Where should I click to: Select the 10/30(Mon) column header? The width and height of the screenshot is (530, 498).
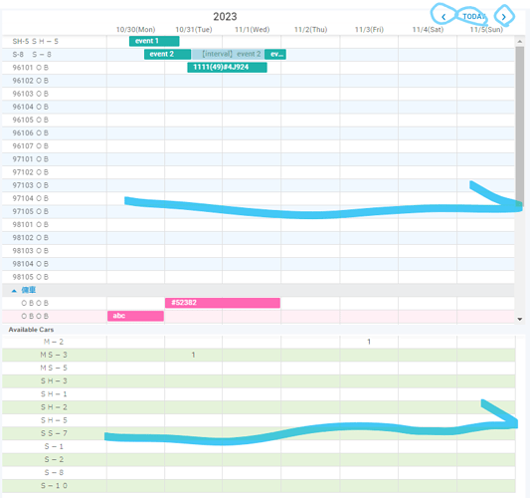[x=135, y=30]
